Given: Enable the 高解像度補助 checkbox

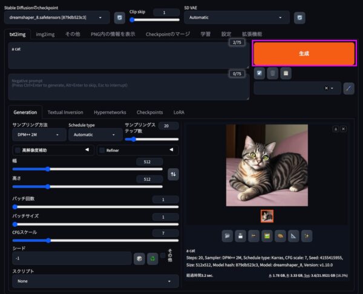Looking at the screenshot, I should pos(16,150).
